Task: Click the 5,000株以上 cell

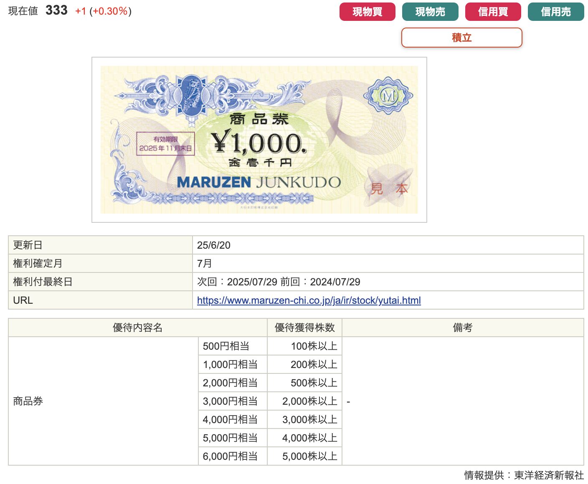Action: point(305,456)
